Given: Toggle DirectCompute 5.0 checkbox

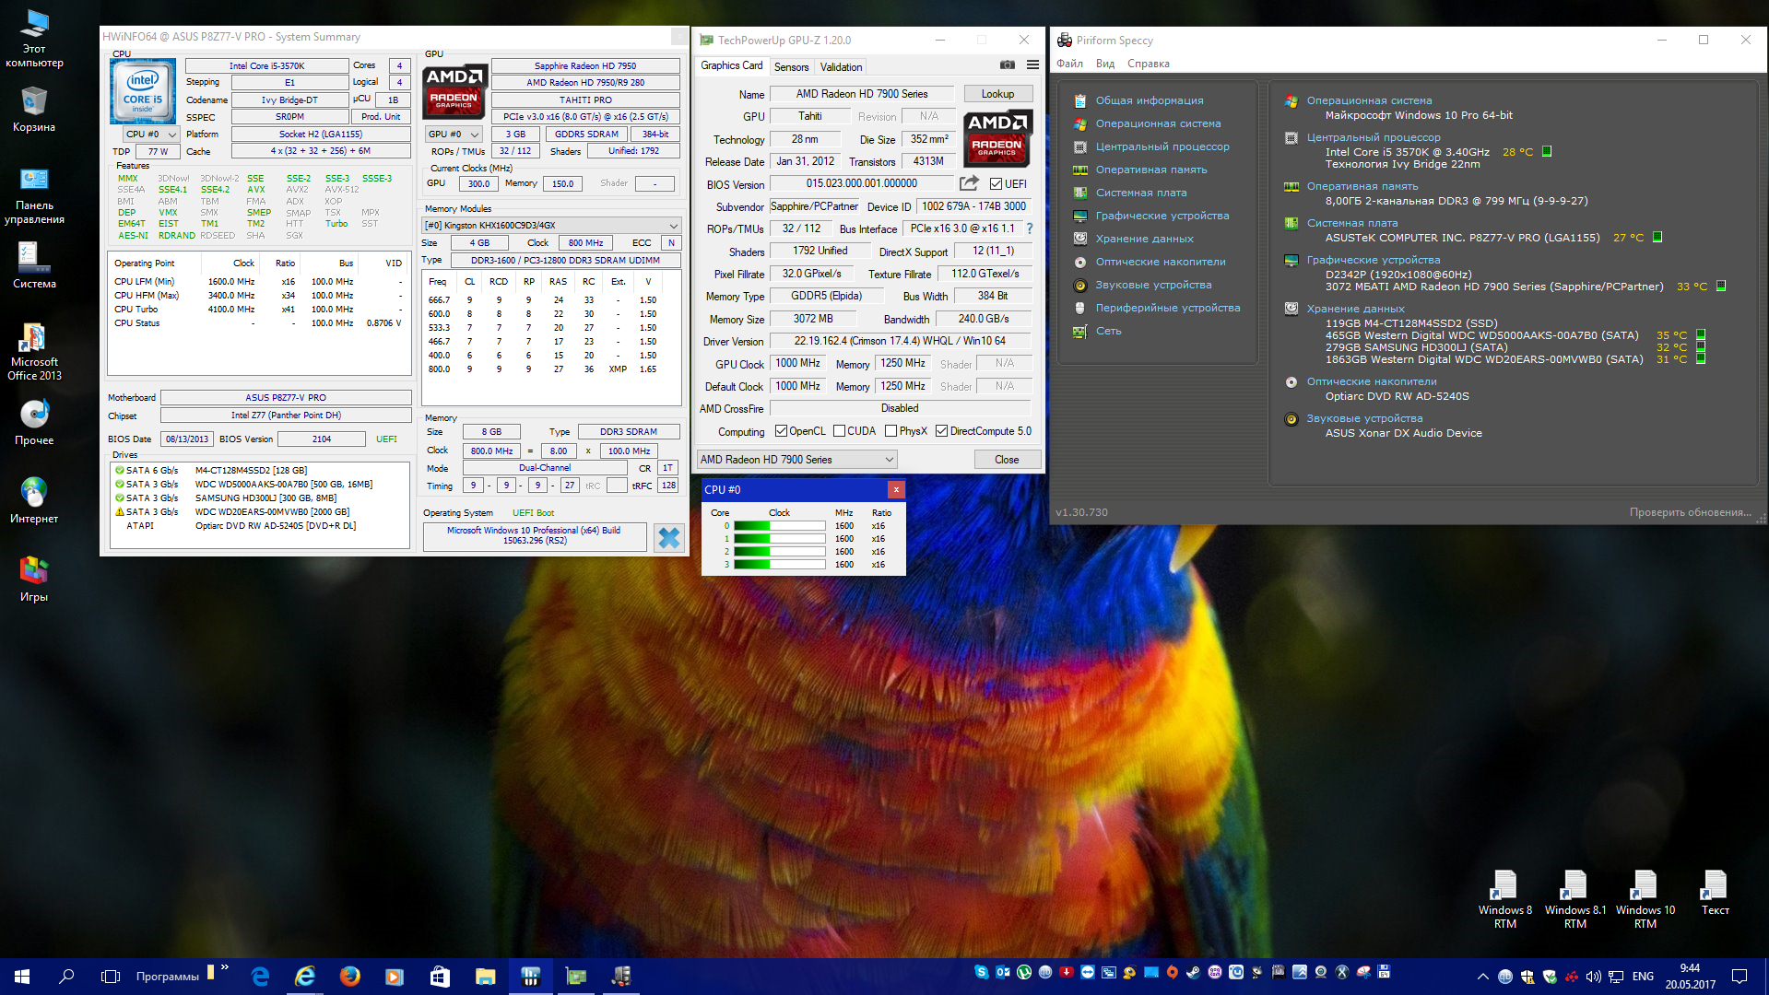Looking at the screenshot, I should coord(941,431).
